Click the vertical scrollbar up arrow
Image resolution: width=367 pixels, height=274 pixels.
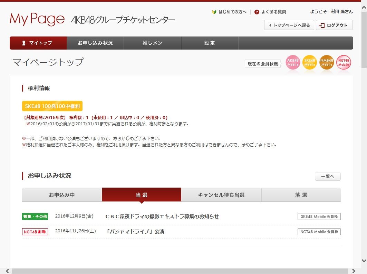364,8
